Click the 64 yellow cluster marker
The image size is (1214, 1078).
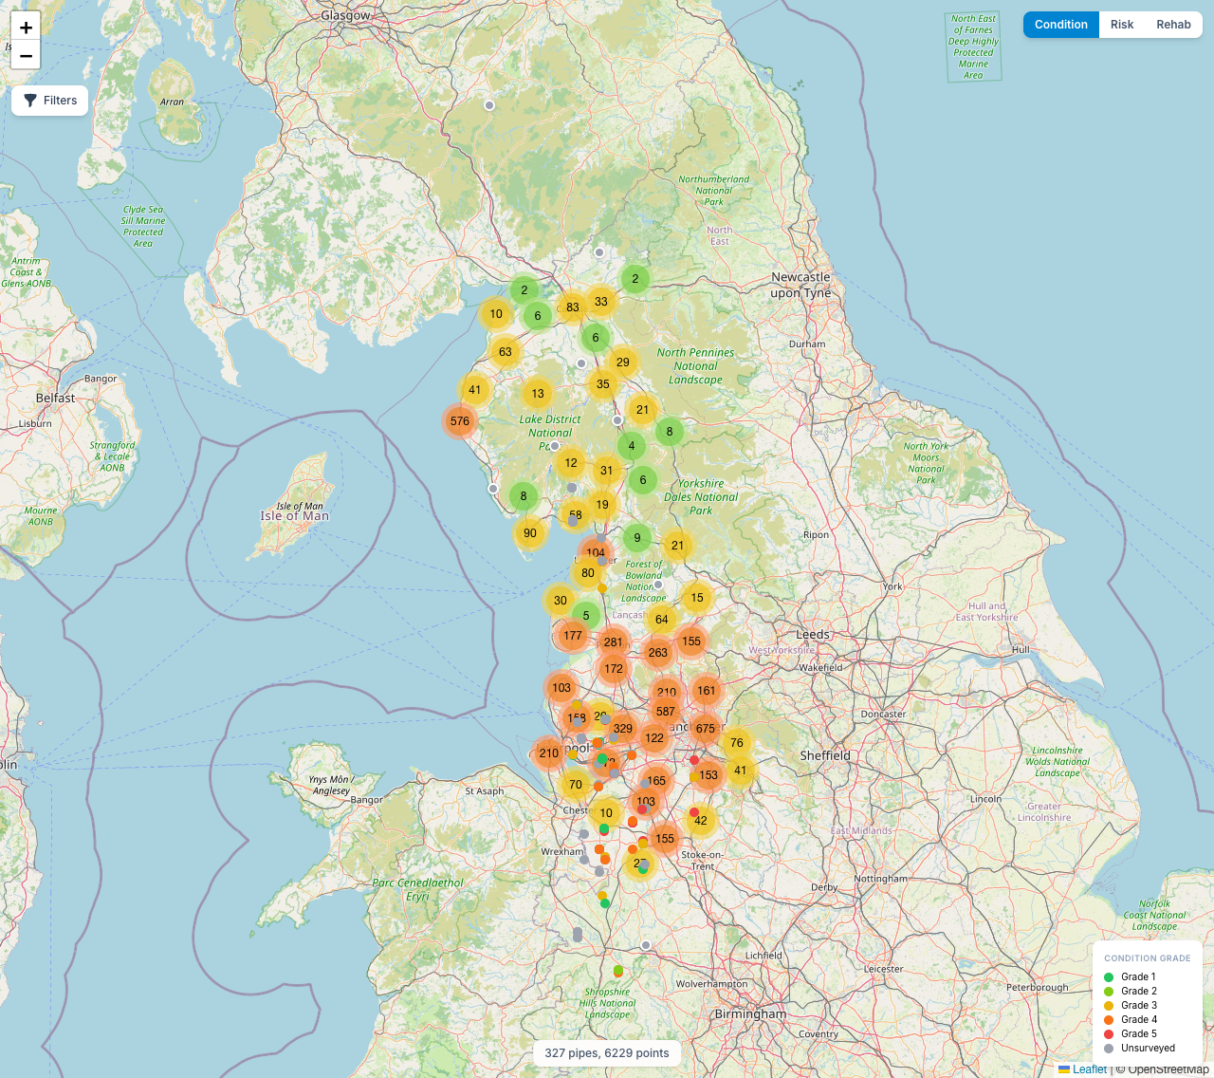(662, 620)
